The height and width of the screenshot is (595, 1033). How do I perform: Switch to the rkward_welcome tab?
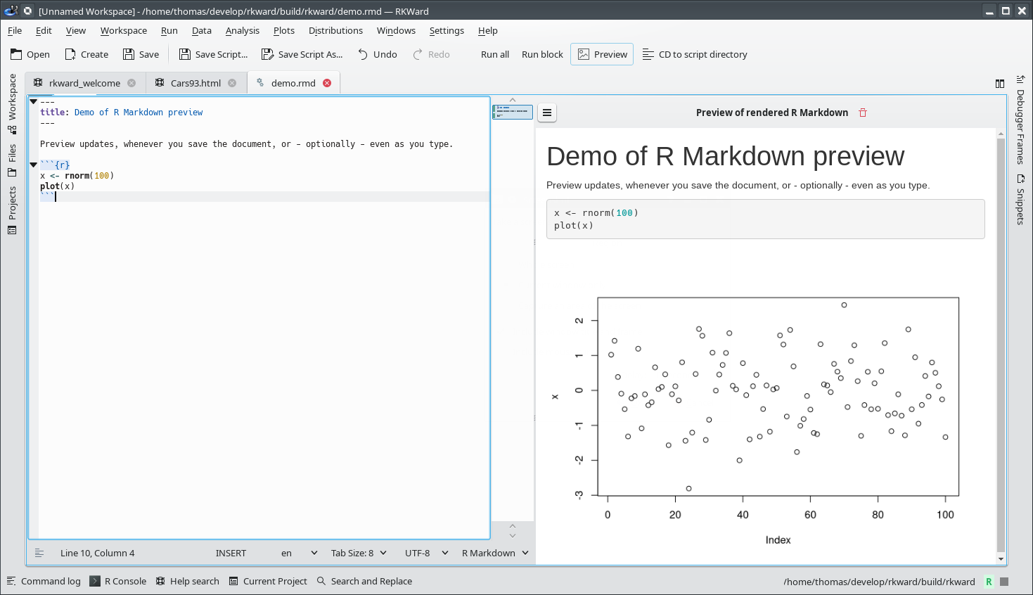tap(84, 83)
